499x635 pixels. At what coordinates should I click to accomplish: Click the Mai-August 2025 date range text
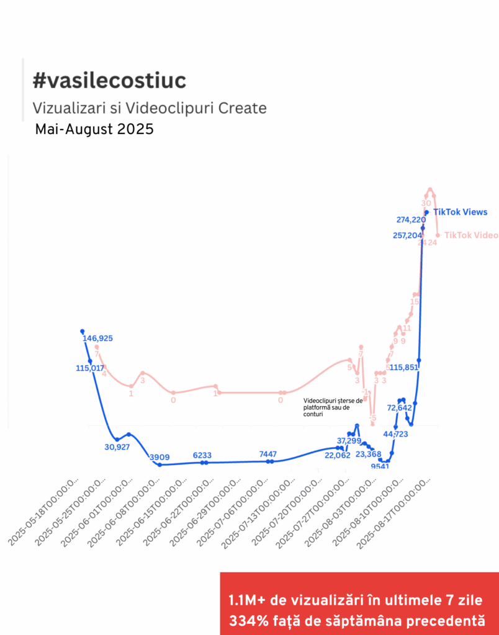(x=94, y=130)
